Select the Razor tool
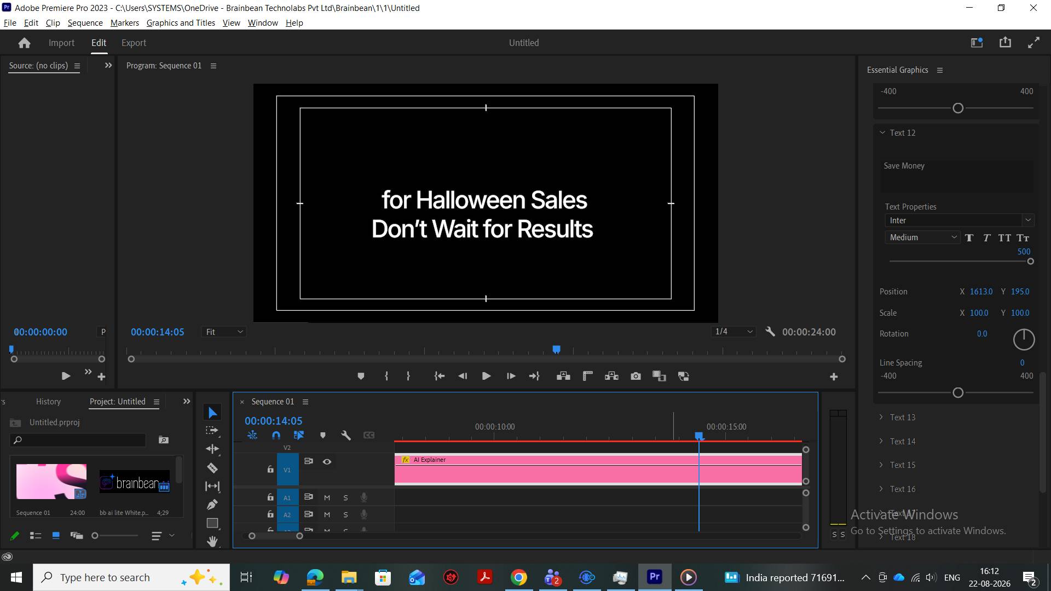1051x591 pixels. (212, 468)
